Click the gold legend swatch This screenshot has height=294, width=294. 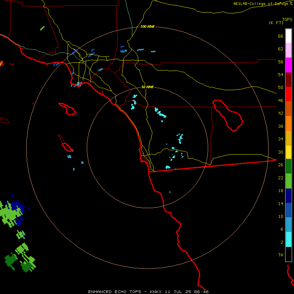(x=288, y=138)
